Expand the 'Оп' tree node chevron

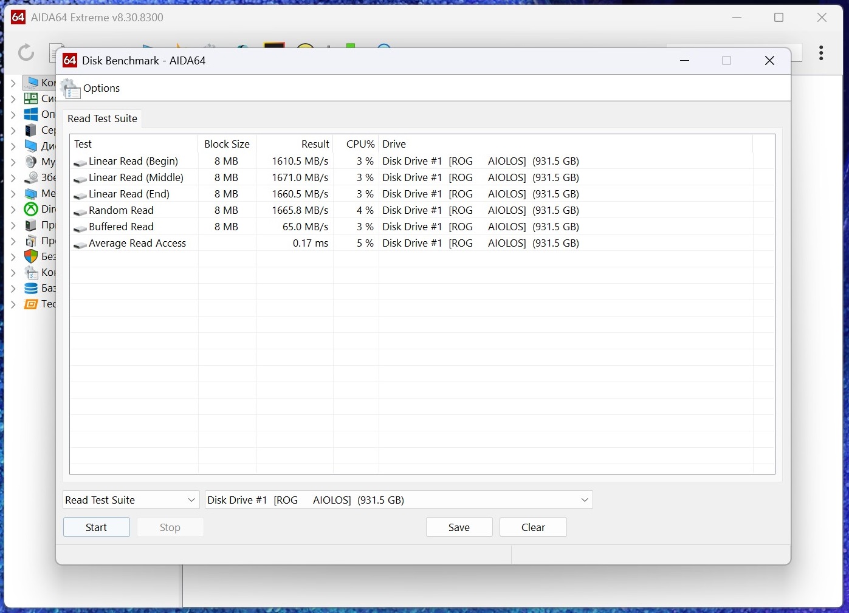[x=13, y=114]
